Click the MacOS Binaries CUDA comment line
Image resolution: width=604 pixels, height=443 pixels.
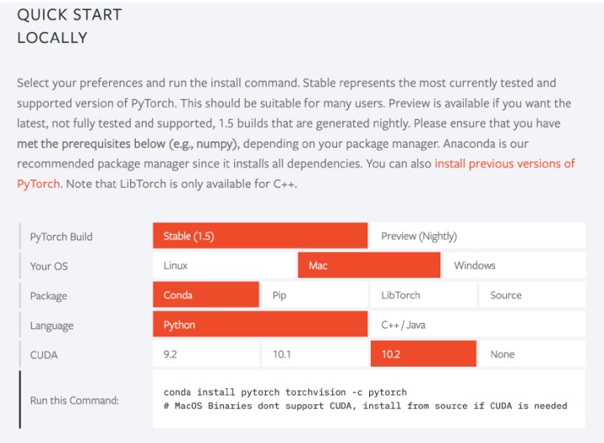[365, 406]
